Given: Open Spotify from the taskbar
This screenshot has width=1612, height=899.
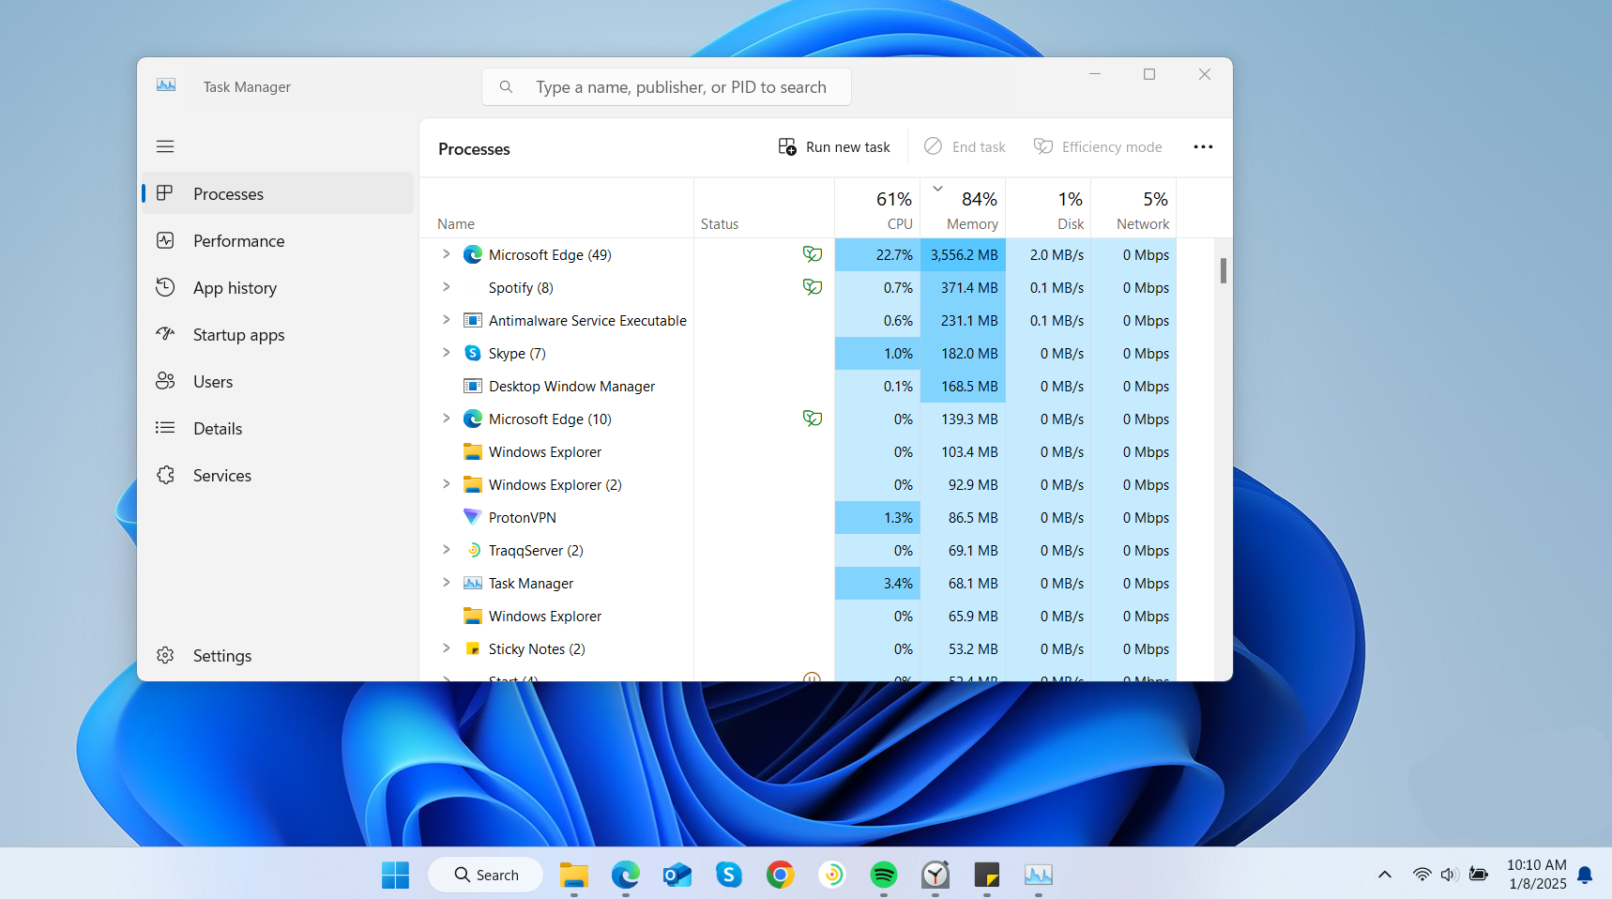Looking at the screenshot, I should point(884,875).
